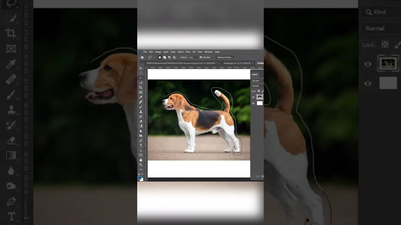The height and width of the screenshot is (225, 401).
Task: Open the Window menu
Action: click(209, 52)
